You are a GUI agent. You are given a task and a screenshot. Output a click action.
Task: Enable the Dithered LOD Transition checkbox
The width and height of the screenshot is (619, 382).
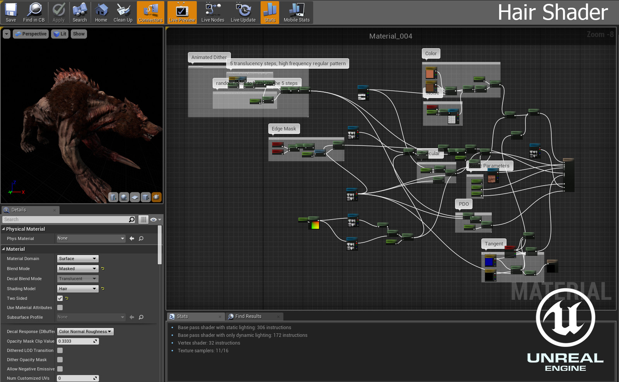point(60,350)
